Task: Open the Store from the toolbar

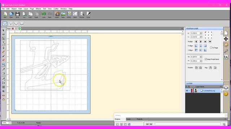Action: coord(75,15)
